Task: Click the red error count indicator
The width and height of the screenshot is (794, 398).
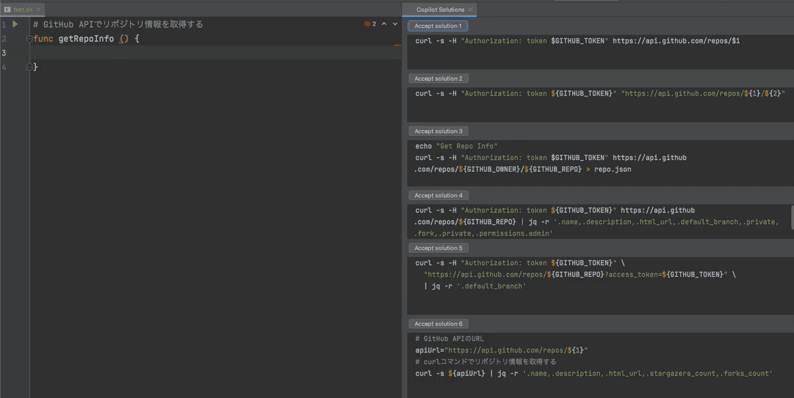Action: (370, 24)
